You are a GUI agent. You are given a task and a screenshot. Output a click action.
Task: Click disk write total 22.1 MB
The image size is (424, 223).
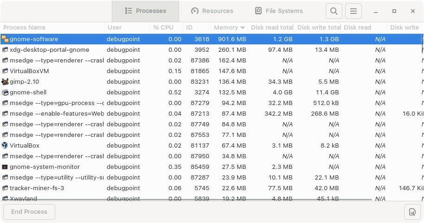pos(327,178)
